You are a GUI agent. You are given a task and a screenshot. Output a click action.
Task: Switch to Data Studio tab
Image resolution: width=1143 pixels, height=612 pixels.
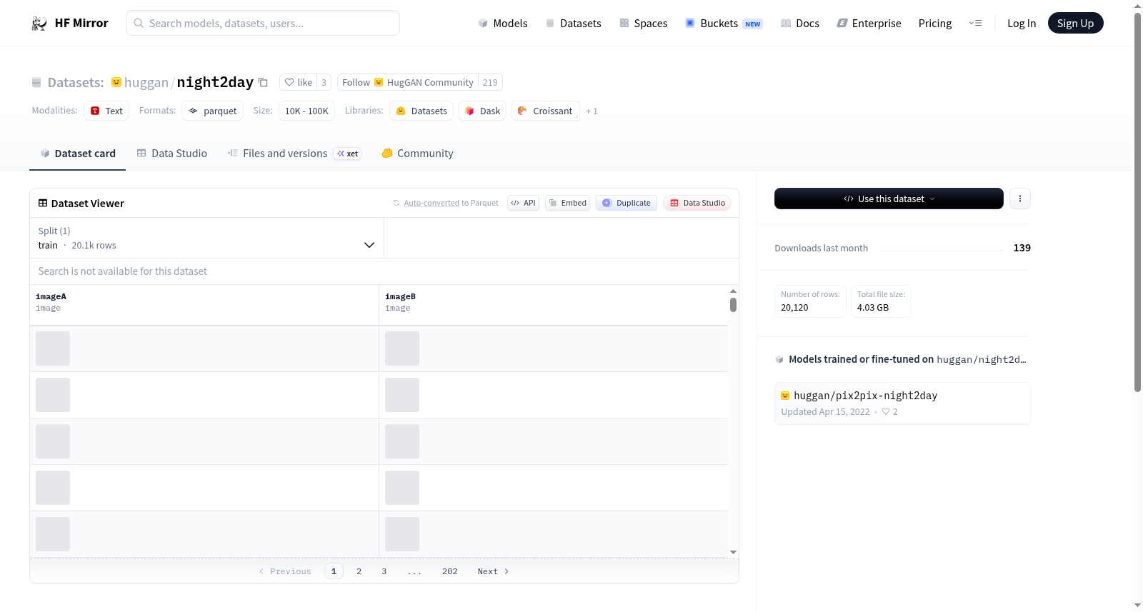172,154
